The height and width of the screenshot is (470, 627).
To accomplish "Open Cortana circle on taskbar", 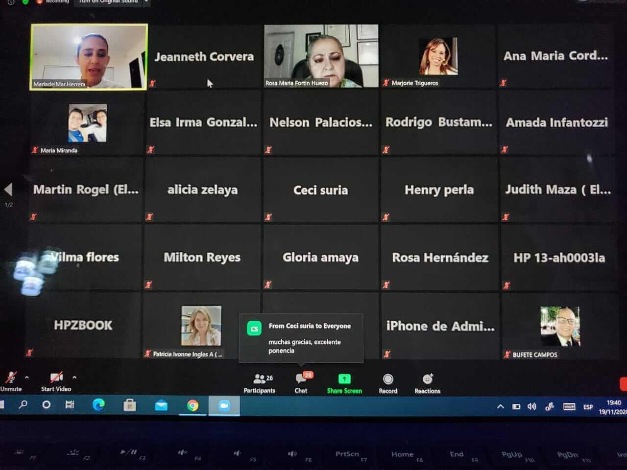I will (46, 405).
